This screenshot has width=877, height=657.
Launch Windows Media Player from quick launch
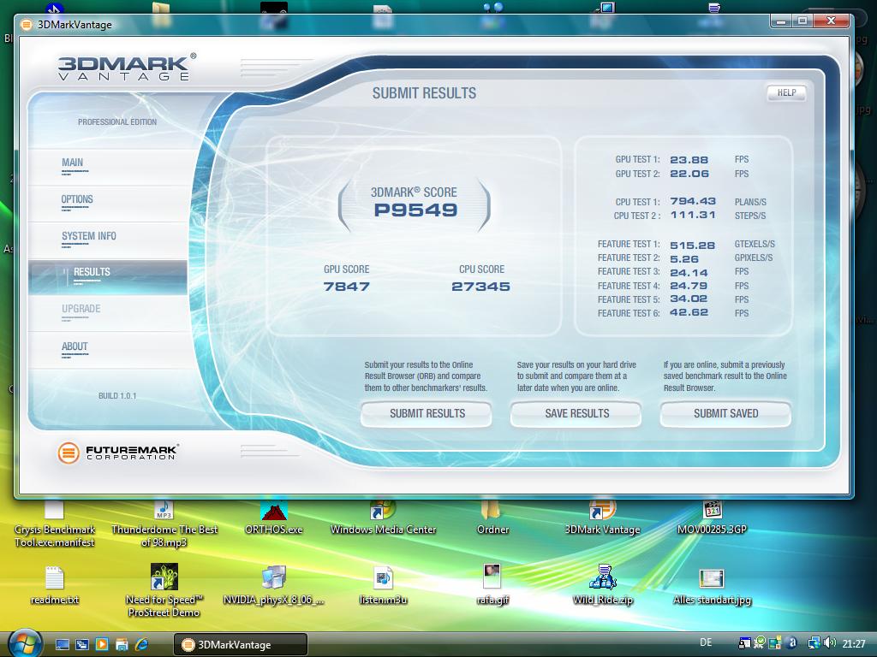101,645
